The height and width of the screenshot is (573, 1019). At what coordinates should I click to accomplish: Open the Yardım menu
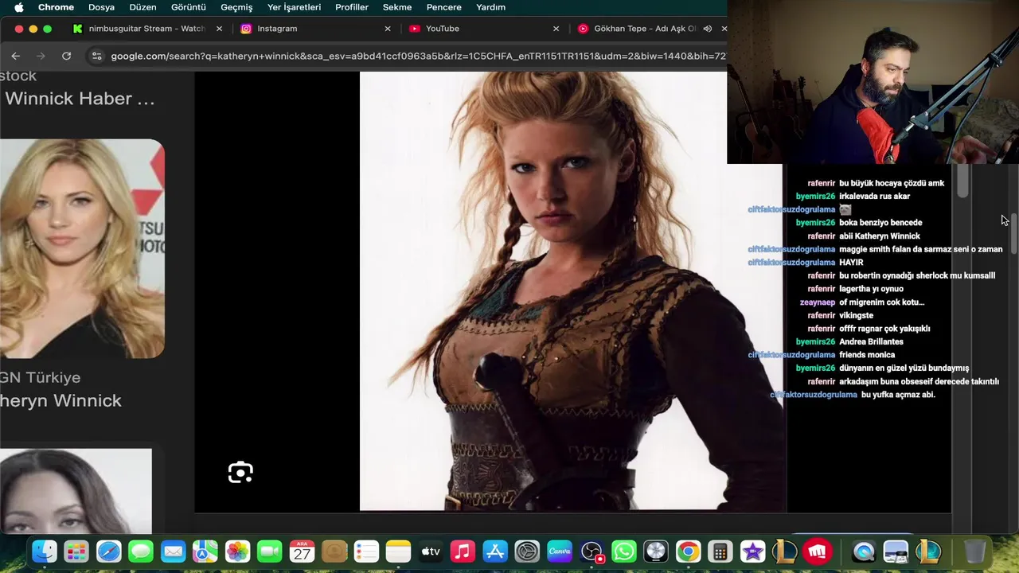490,7
